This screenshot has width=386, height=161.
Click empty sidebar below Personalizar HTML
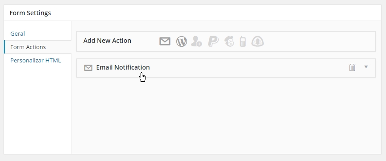pos(37,108)
